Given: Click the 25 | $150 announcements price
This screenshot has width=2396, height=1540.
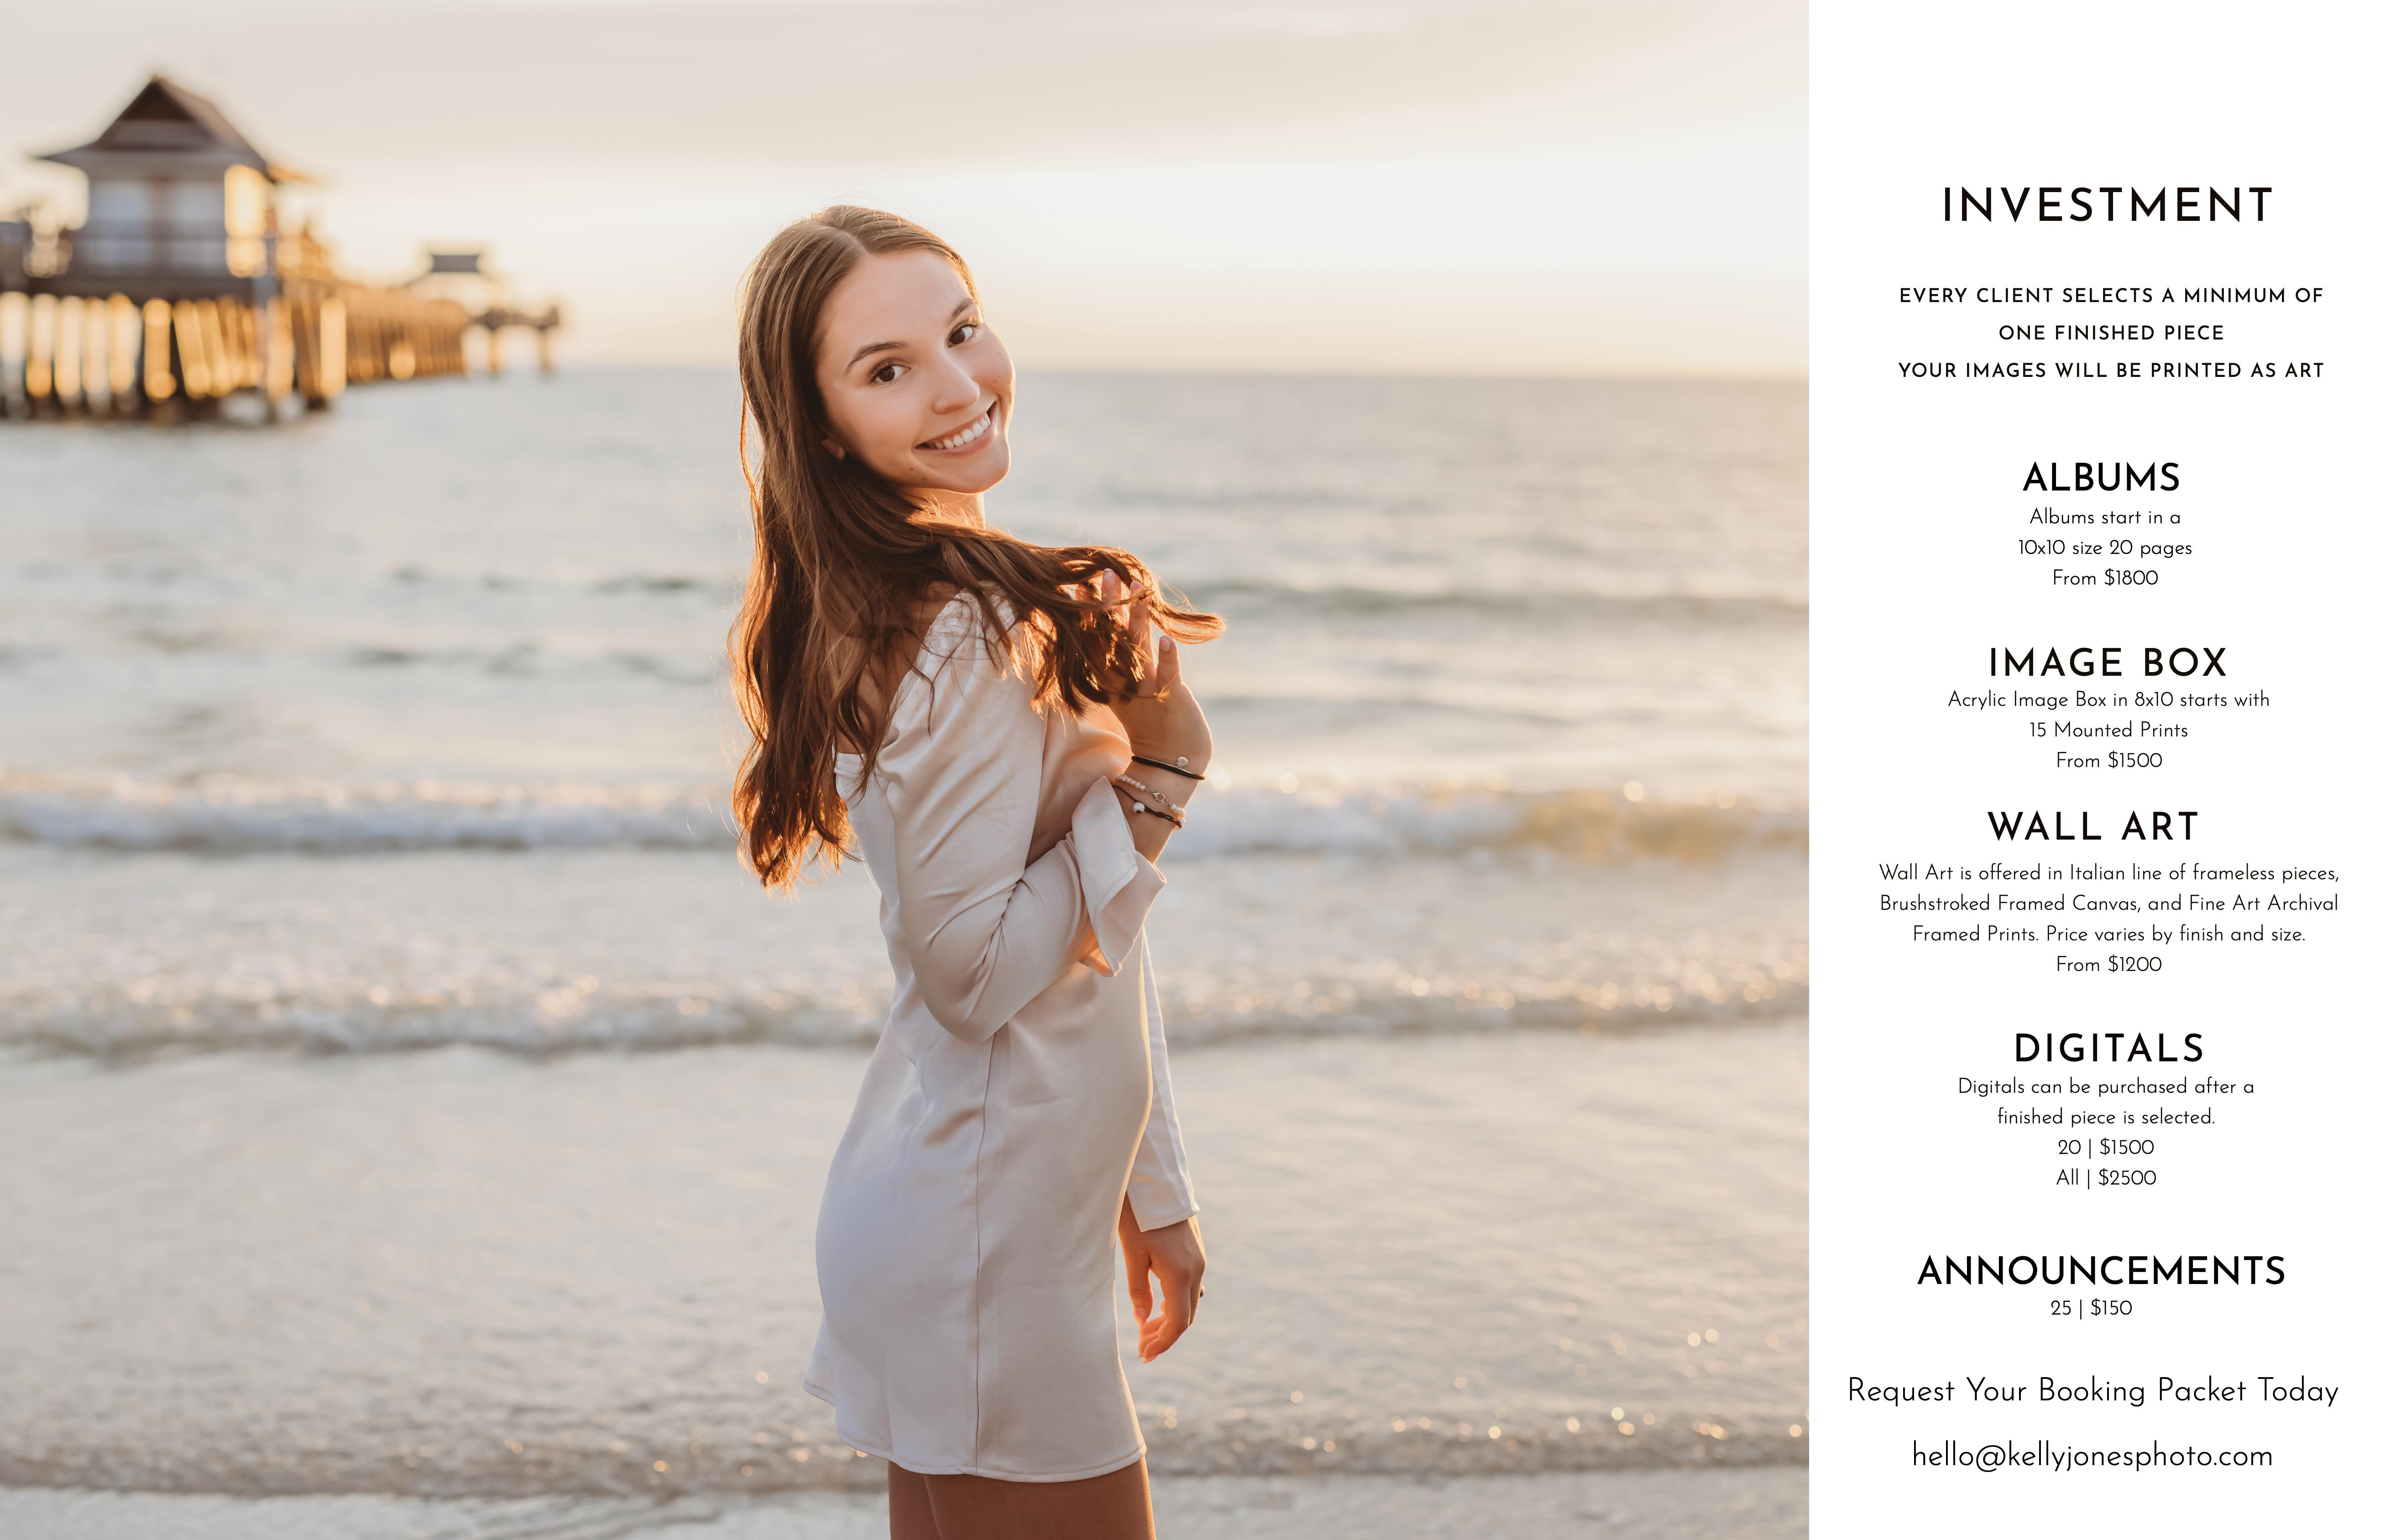Looking at the screenshot, I should (x=2091, y=1308).
